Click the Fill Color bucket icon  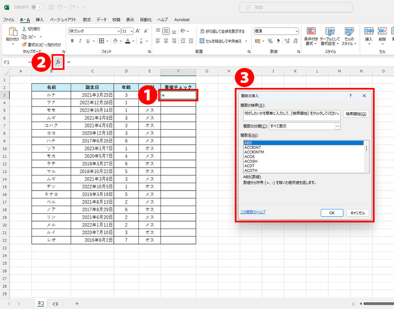[115, 41]
